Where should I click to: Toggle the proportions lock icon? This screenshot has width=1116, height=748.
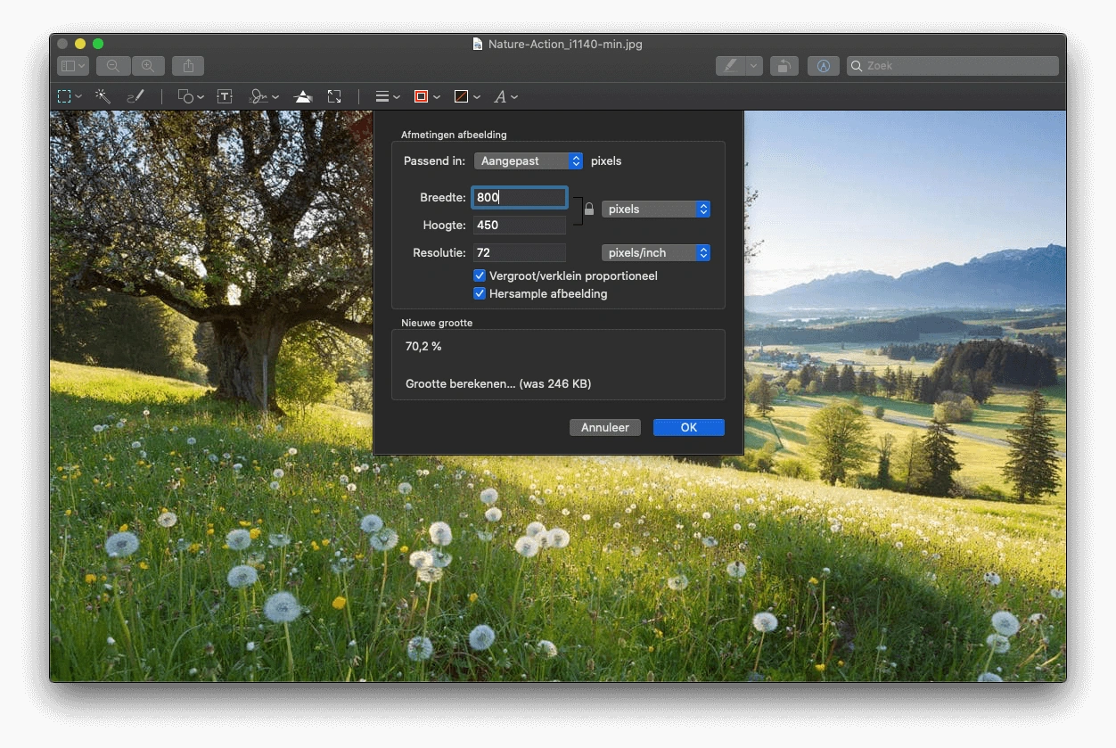click(588, 210)
